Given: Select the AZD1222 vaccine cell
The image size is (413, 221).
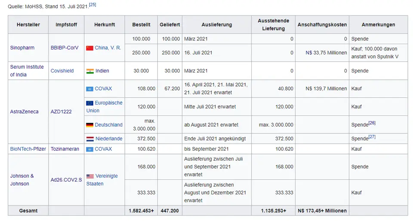Looking at the screenshot, I should [66, 112].
